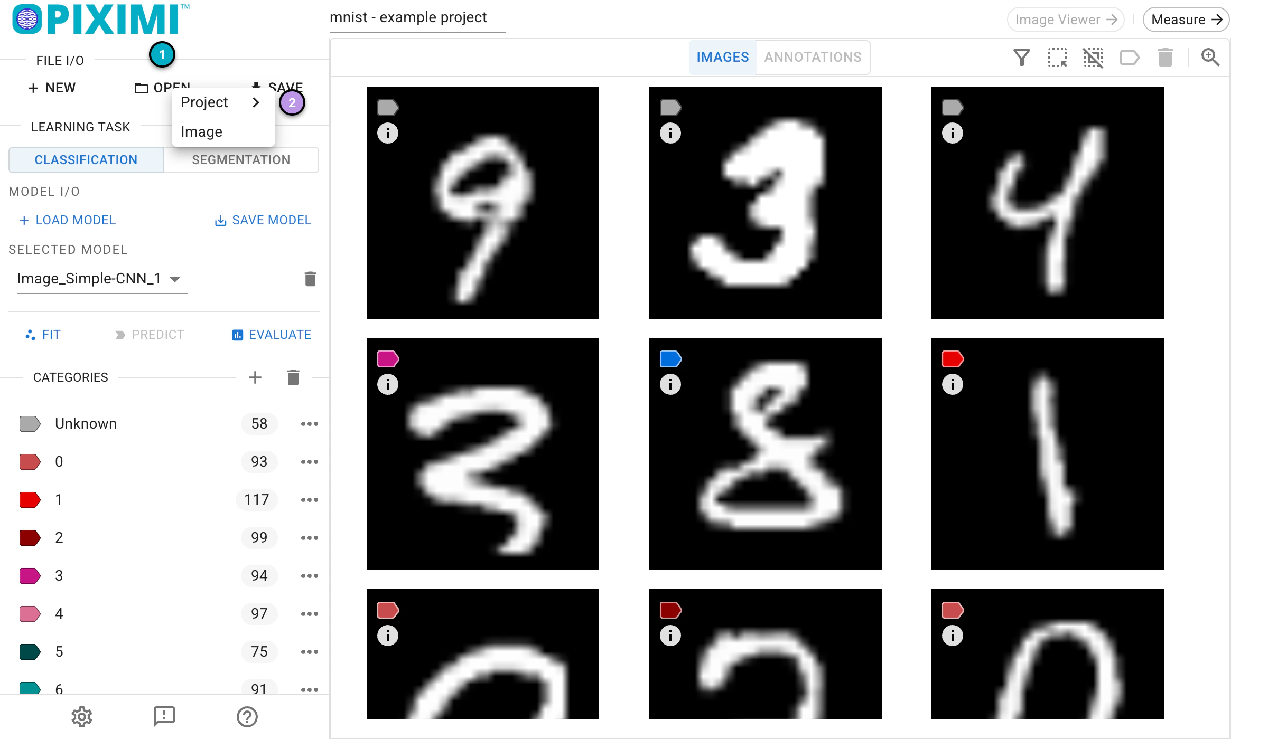Click the gray label tag on digit 4 image
The image size is (1268, 739).
coord(953,108)
